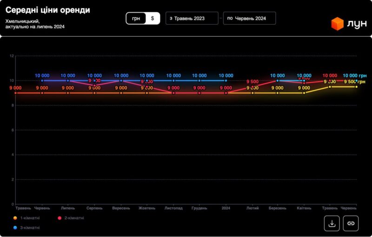Select the Лютий axis label
The height and width of the screenshot is (237, 372).
click(252, 208)
